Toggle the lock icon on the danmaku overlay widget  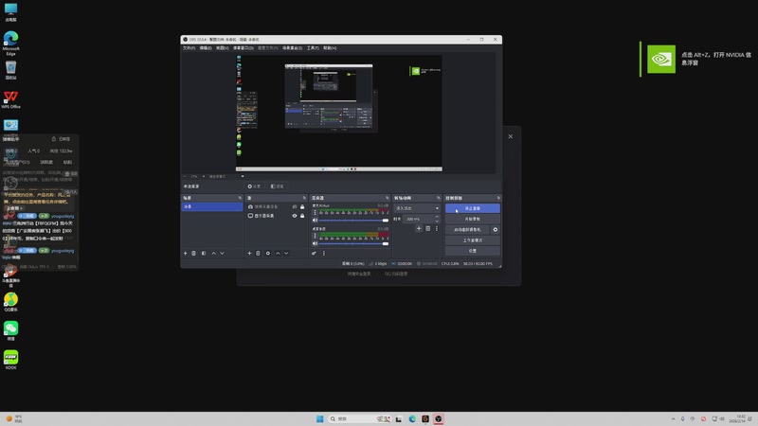click(54, 138)
